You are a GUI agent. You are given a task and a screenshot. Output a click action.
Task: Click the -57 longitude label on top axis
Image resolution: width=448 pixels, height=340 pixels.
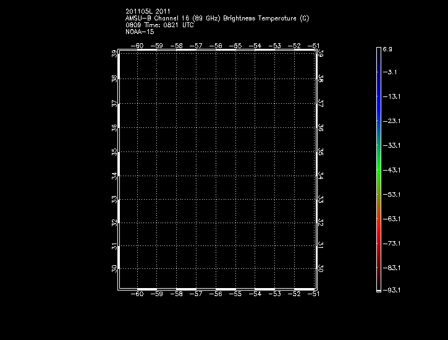pos(197,46)
